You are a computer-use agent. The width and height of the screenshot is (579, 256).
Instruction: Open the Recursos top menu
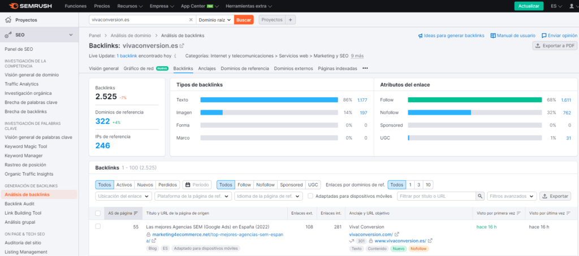point(129,6)
